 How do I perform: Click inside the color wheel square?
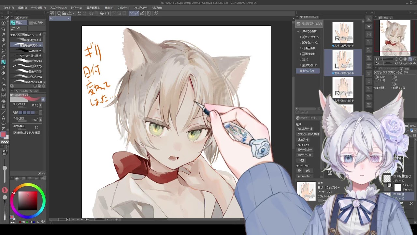click(x=28, y=200)
